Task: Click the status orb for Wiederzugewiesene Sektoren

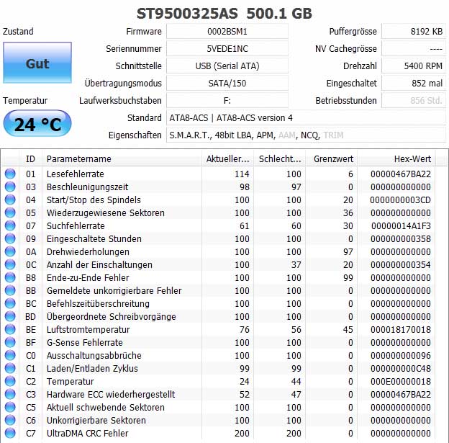Action: click(x=10, y=212)
